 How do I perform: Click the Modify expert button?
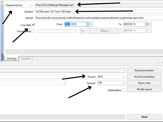(144, 89)
